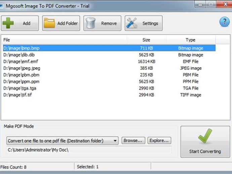Click the Files Count: 8 status entry

pyautogui.click(x=13, y=167)
